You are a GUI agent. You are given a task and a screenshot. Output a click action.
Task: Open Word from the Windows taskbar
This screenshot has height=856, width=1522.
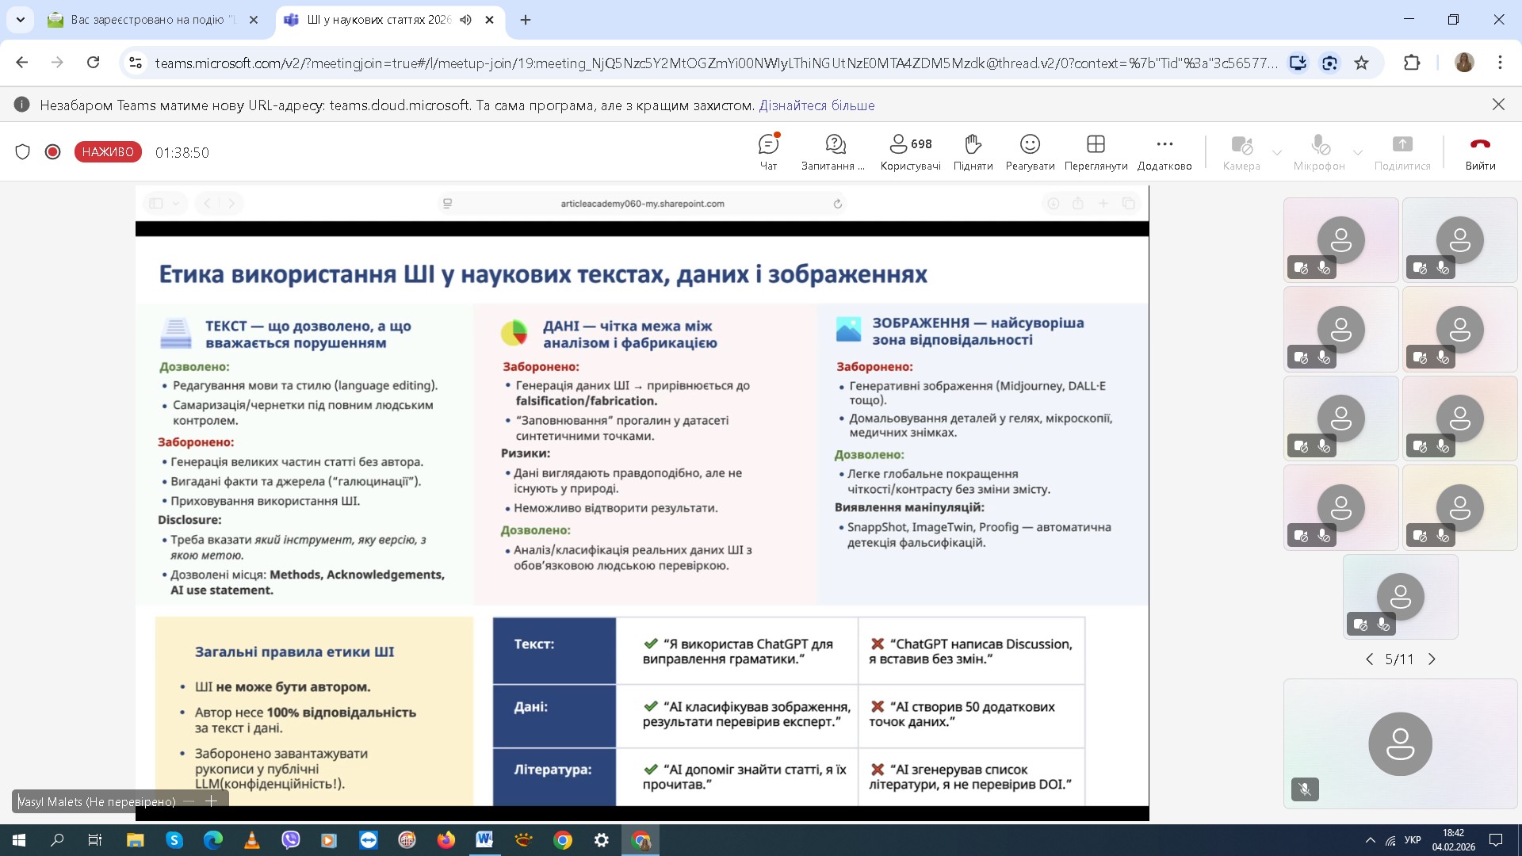(484, 839)
